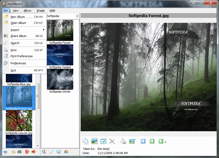Click the printer icon under preview
This screenshot has width=219, height=158.
[123, 141]
